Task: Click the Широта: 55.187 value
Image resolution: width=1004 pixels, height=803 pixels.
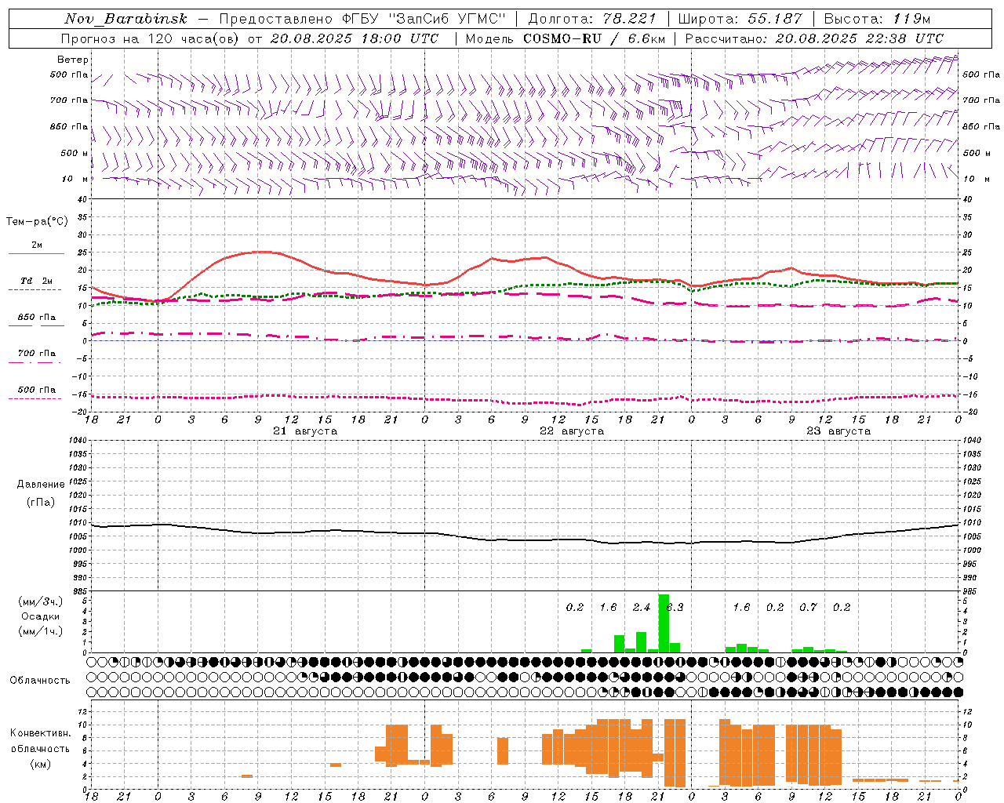Action: [740, 19]
